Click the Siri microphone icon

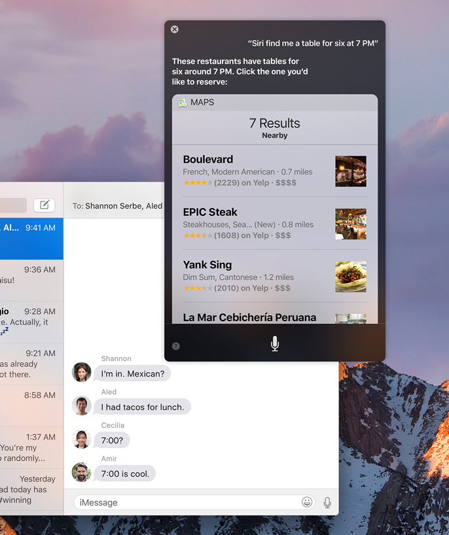(x=275, y=343)
